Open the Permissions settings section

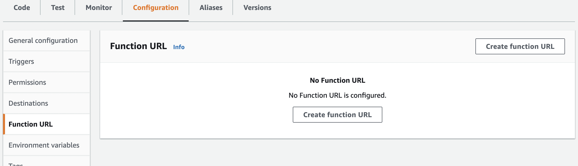pos(27,83)
